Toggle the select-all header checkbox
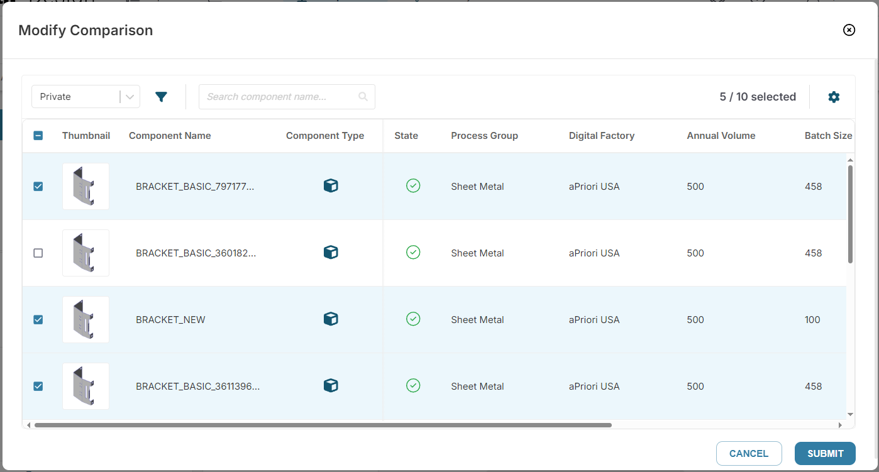This screenshot has height=472, width=879. (38, 135)
